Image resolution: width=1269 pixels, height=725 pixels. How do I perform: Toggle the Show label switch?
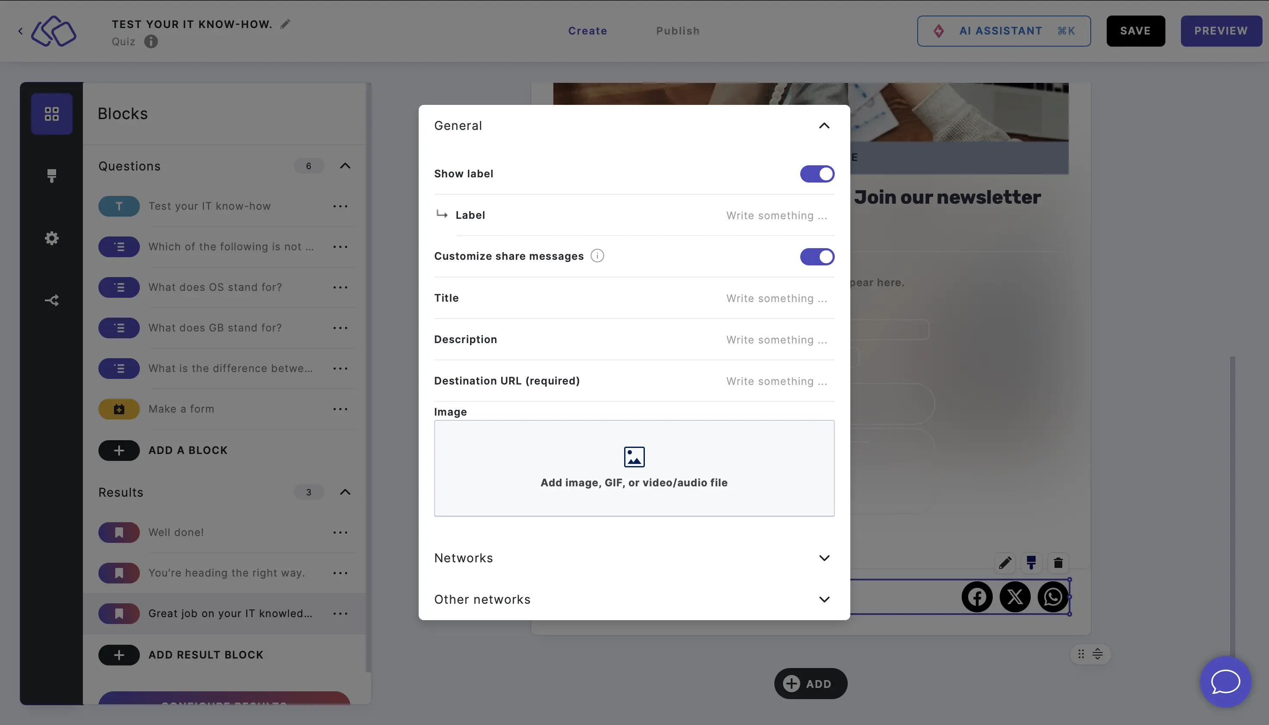pos(817,174)
